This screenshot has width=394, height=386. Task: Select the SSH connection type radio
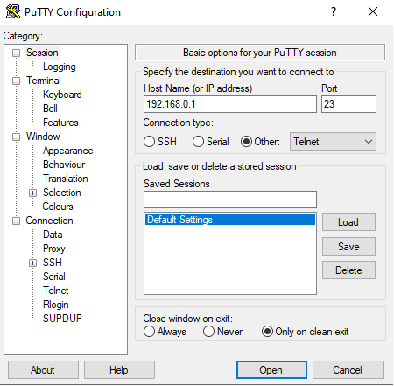point(149,142)
